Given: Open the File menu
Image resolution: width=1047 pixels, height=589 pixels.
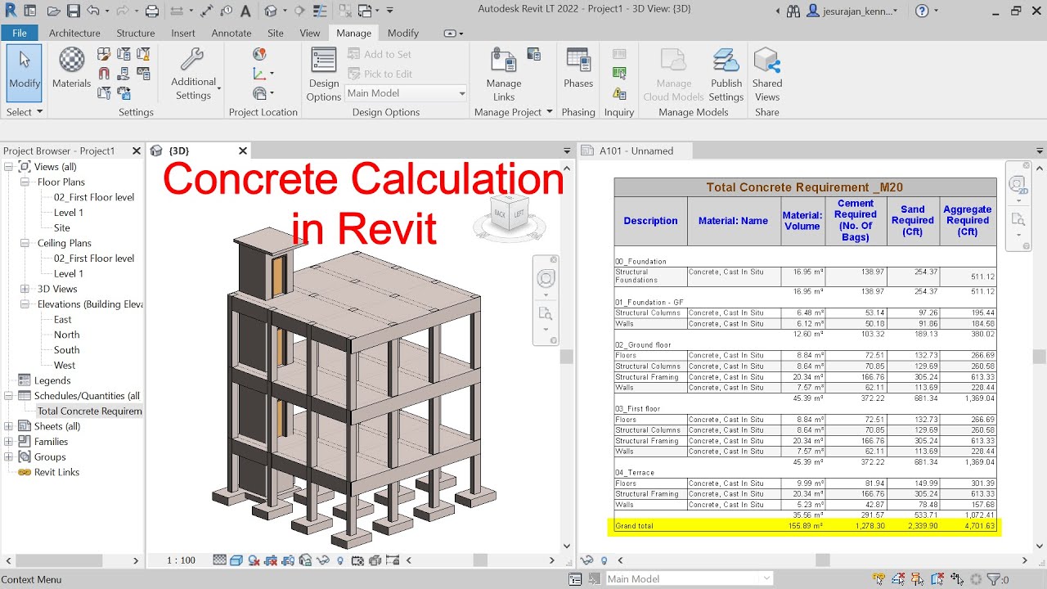Looking at the screenshot, I should pos(20,33).
